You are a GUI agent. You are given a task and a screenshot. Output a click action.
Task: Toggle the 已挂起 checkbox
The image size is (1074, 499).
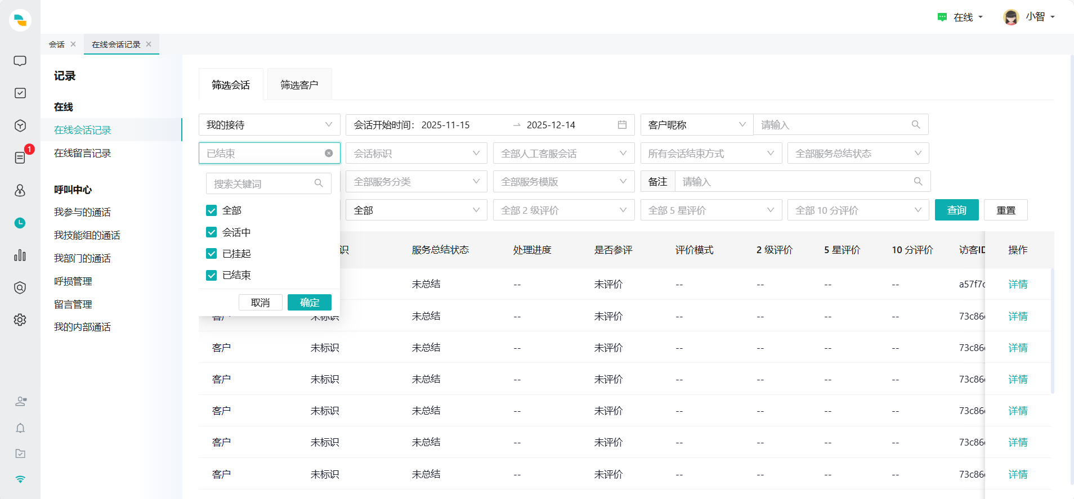pos(212,254)
